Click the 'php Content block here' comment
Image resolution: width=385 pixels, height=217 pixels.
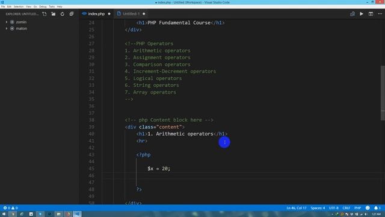tap(169, 120)
